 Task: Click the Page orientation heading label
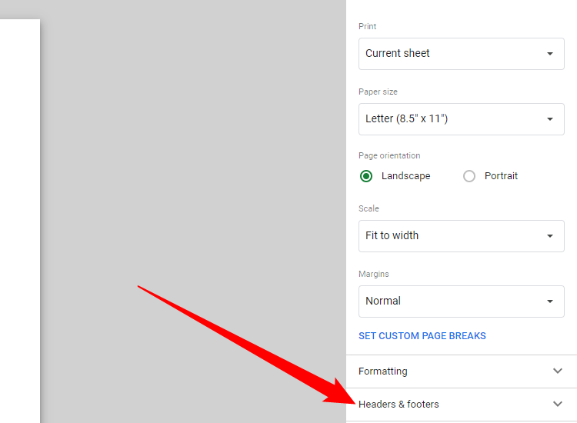tap(389, 155)
